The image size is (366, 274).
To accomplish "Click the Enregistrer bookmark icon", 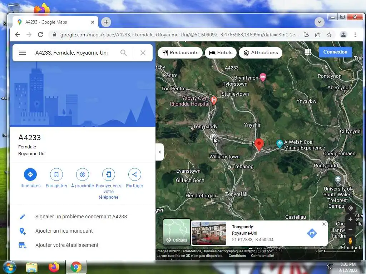I will (56, 174).
